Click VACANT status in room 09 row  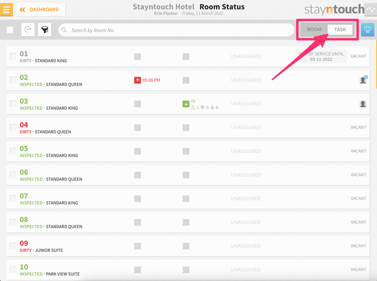358,246
